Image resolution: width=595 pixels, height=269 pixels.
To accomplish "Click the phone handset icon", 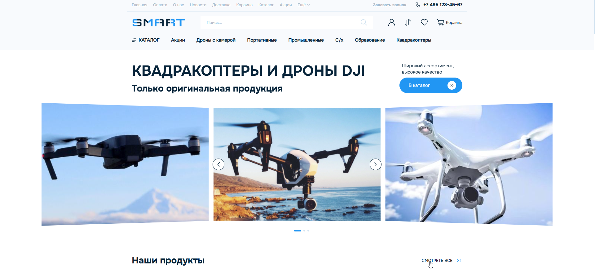I will 418,5.
